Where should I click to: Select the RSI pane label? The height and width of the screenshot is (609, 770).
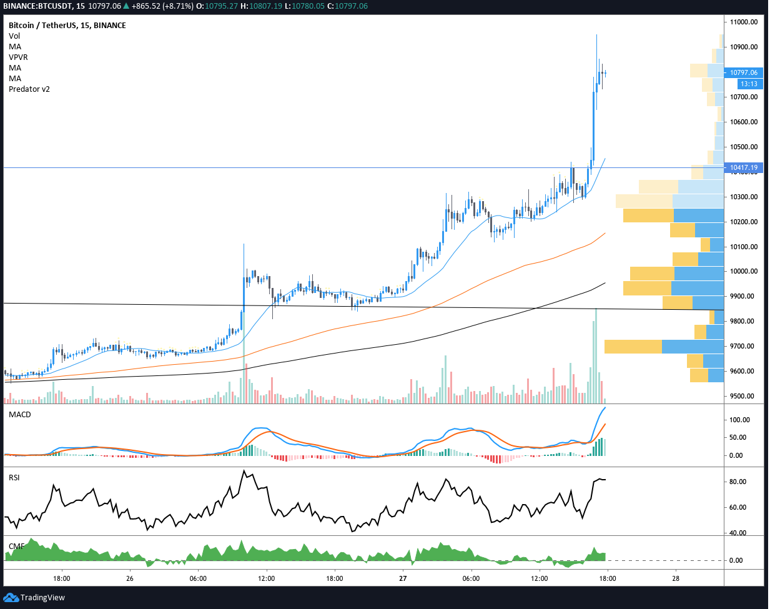(x=14, y=478)
